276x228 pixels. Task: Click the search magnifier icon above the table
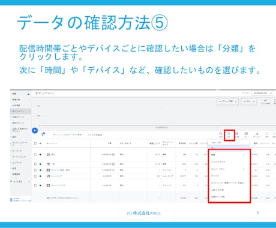tap(221, 134)
